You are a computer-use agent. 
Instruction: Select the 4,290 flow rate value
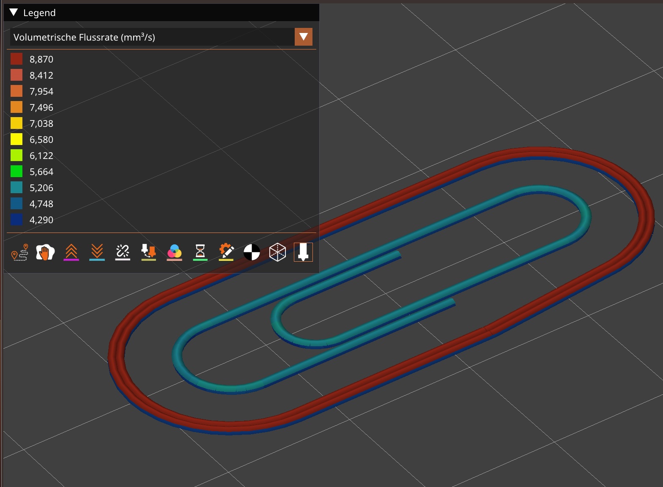[41, 220]
